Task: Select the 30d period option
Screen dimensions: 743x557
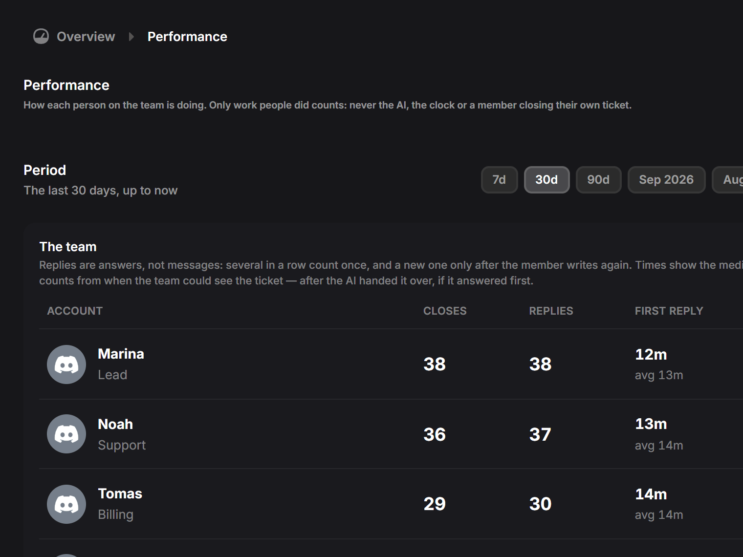Action: (546, 180)
